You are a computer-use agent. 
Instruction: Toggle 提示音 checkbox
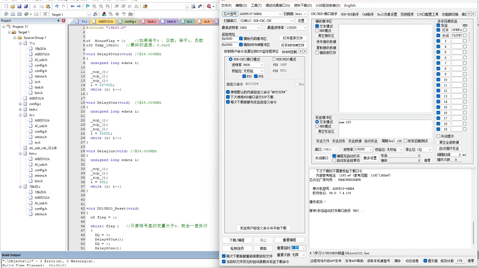[425, 261]
